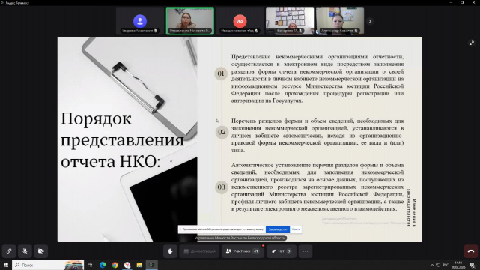This screenshot has width=480, height=270.
Task: Select Александр Ковачев video tile
Action: click(340, 21)
